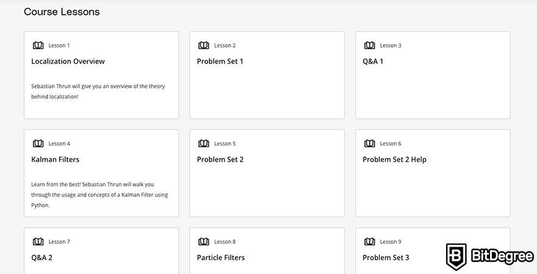The height and width of the screenshot is (274, 537).
Task: Click the Kalman Filters description text
Action: (99, 195)
